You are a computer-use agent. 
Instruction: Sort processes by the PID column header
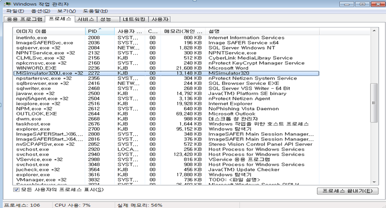click(100, 31)
